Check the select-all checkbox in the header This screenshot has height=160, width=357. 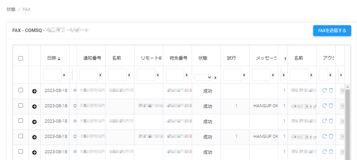pos(21,59)
